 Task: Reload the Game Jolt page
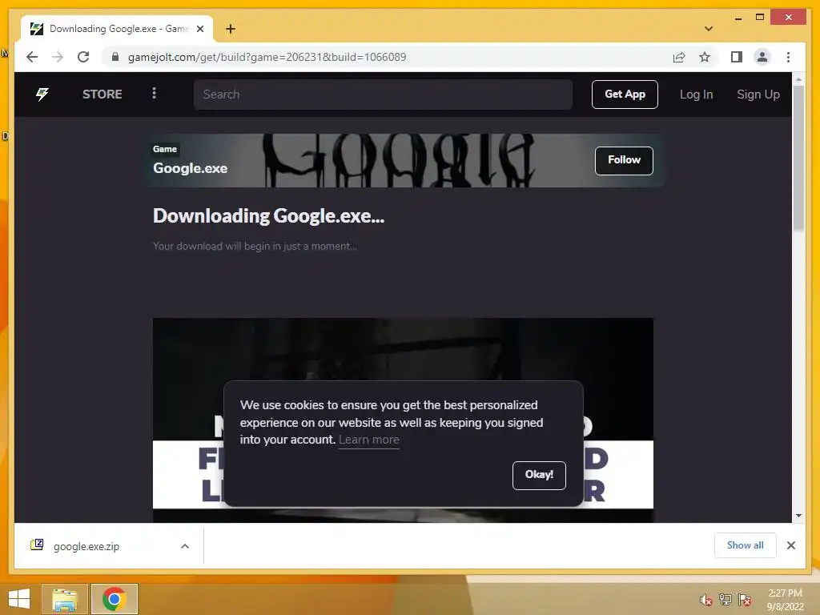[83, 57]
